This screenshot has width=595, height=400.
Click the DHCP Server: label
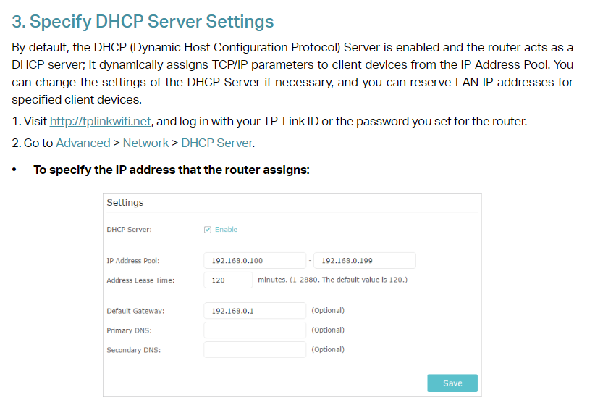tap(129, 230)
